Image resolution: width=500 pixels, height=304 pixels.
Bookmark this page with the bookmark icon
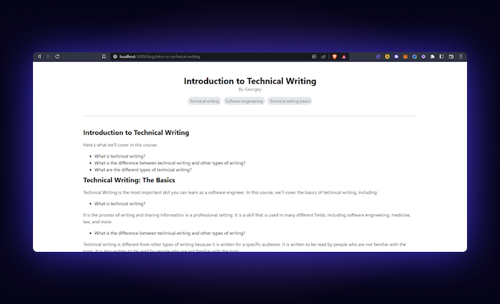click(103, 56)
